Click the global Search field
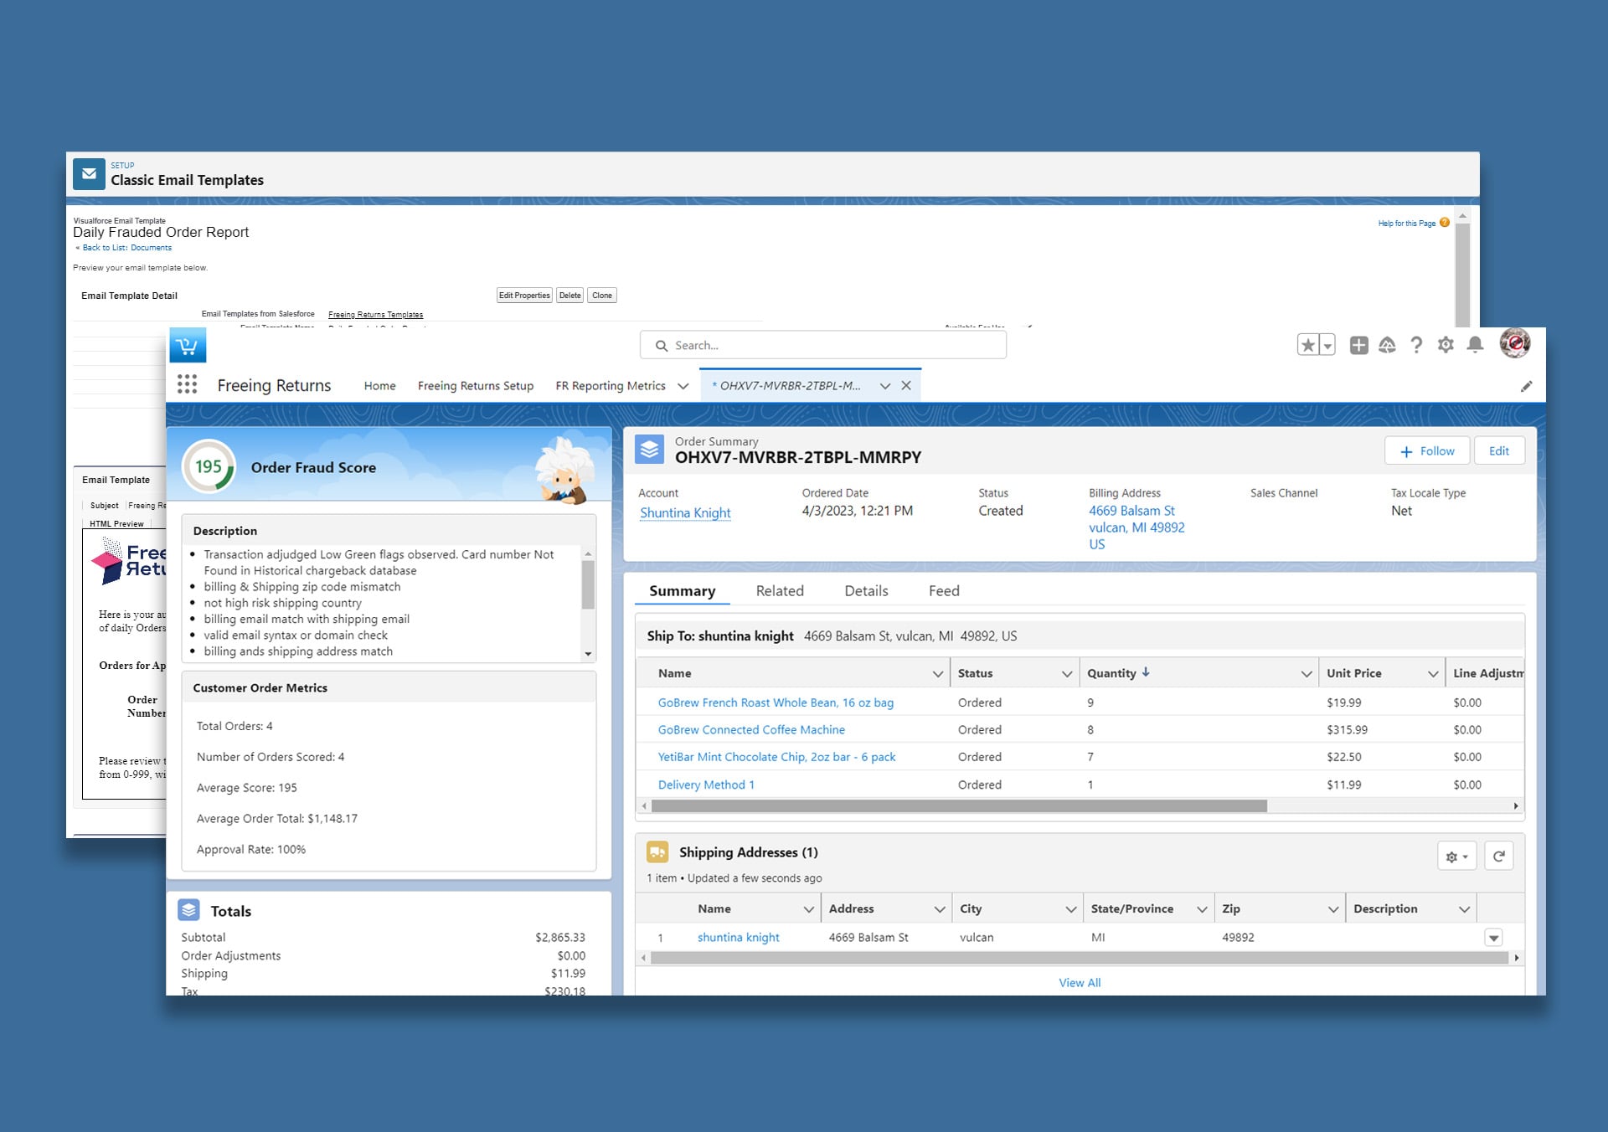 823,345
